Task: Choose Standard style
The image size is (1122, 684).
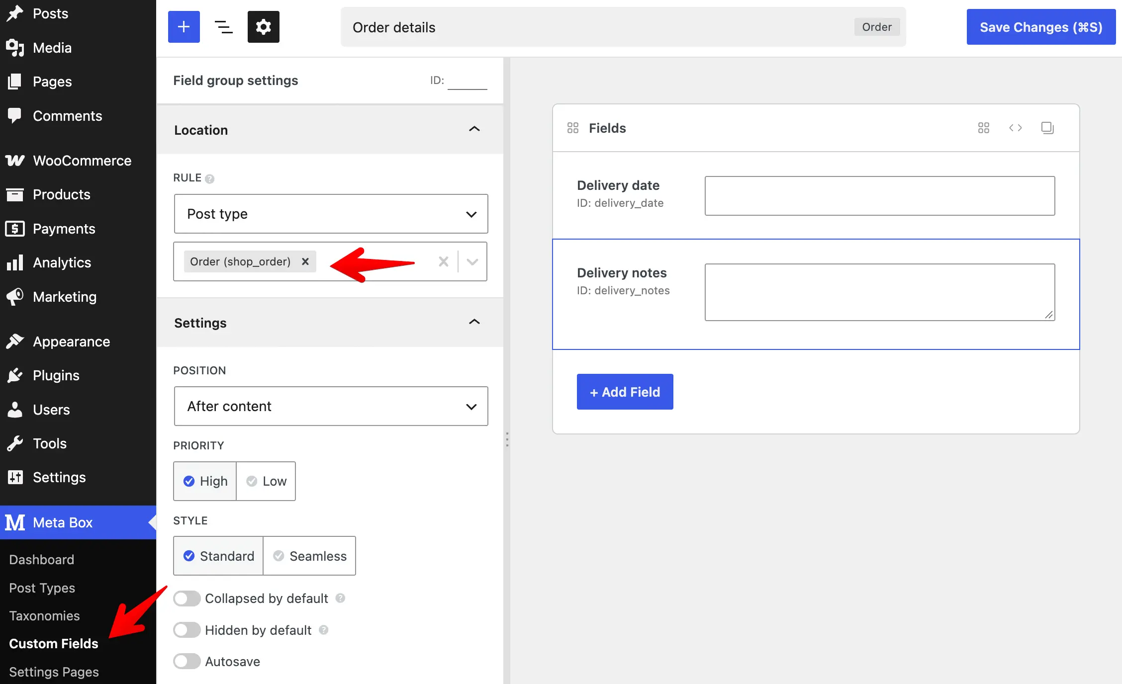Action: pos(218,556)
